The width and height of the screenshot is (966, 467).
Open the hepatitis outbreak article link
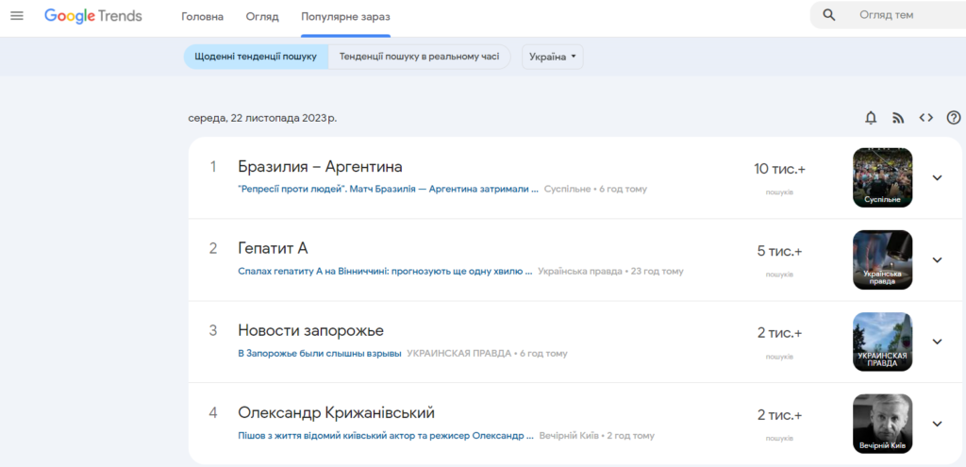point(385,272)
